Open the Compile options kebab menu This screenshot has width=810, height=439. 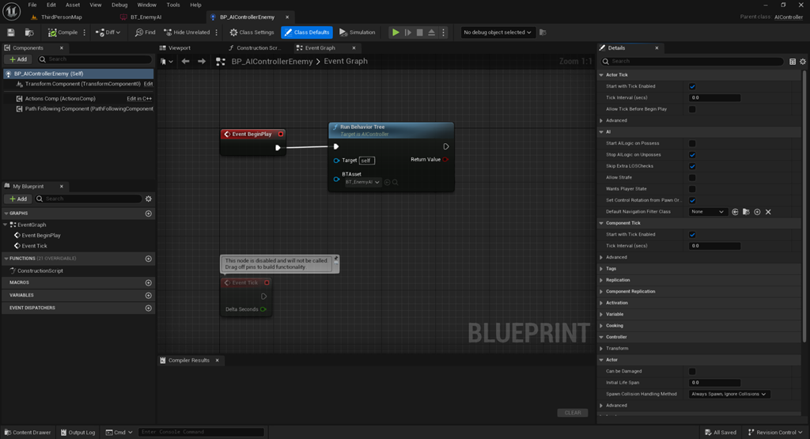point(84,32)
